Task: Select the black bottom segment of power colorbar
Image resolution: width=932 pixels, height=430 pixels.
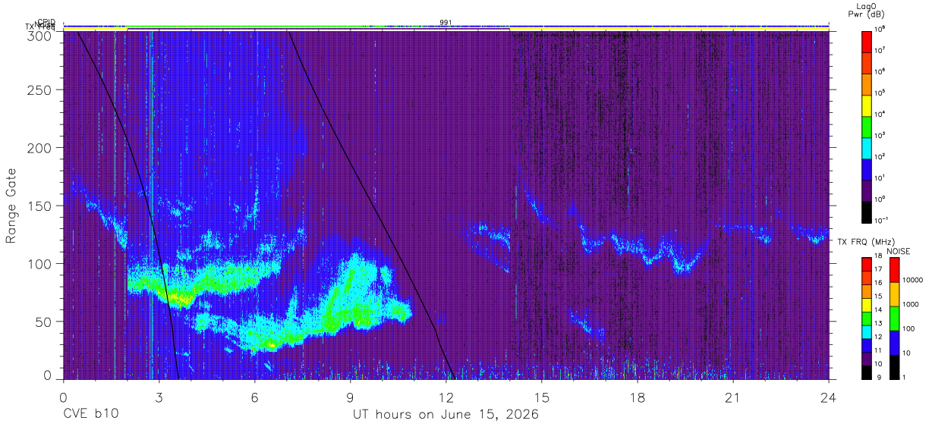Action: [867, 211]
